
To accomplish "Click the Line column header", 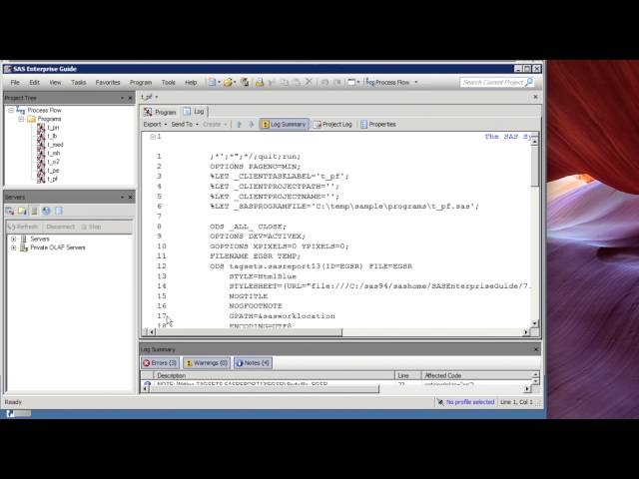I will click(408, 375).
